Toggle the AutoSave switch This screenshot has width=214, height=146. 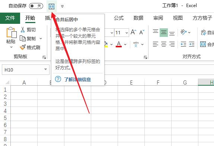[x=36, y=6]
